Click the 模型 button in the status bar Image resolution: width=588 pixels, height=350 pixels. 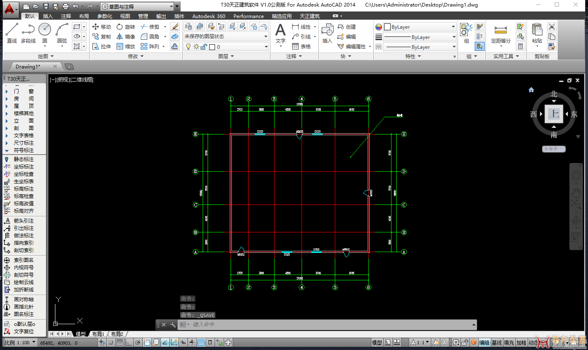(377, 343)
